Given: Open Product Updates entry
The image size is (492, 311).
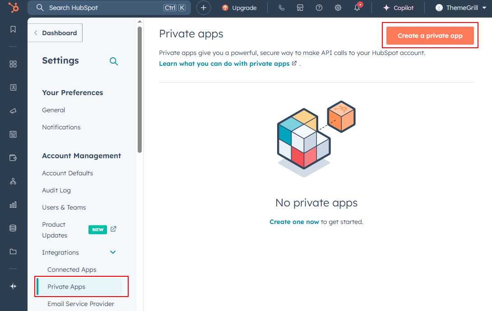Looking at the screenshot, I should pyautogui.click(x=55, y=230).
